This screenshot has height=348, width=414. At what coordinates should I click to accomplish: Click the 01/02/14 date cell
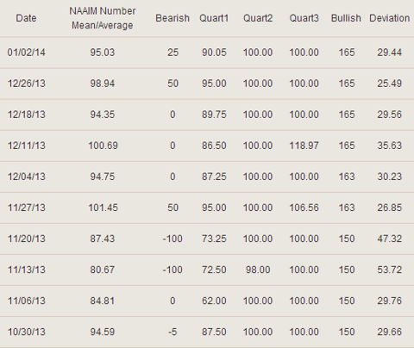coord(26,53)
